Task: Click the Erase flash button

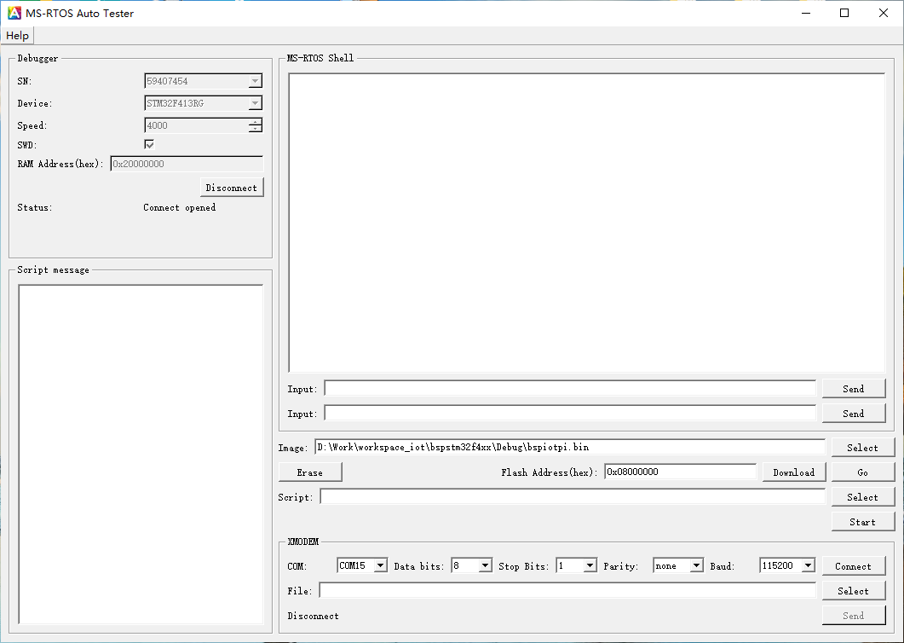Action: pos(310,472)
